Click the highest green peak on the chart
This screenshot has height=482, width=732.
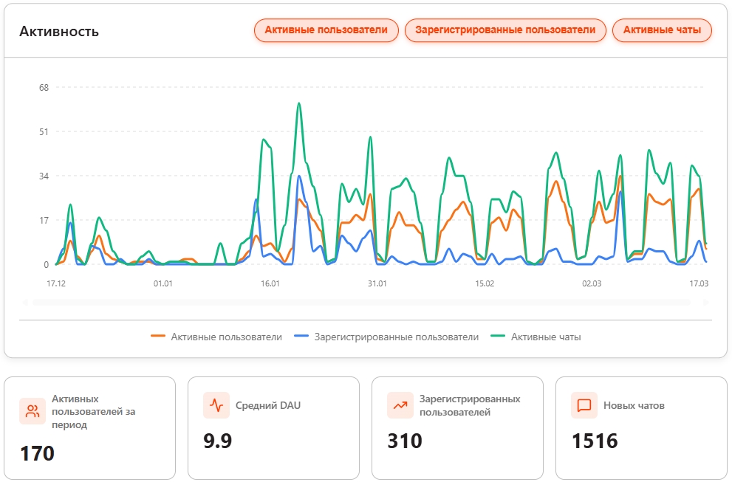tap(299, 103)
